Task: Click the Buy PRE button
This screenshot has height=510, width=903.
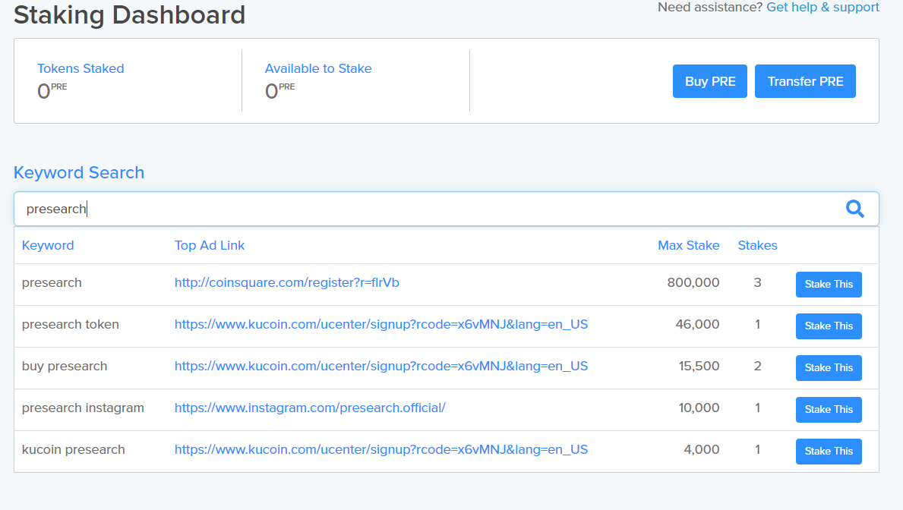Action: click(710, 81)
